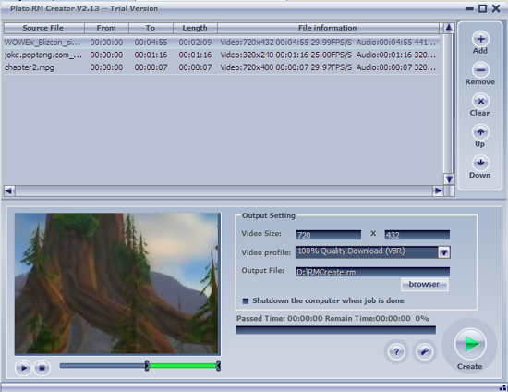Click the Add file plus icon
The width and height of the screenshot is (508, 392).
pos(480,39)
